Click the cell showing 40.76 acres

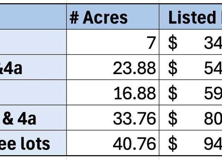tap(113, 143)
